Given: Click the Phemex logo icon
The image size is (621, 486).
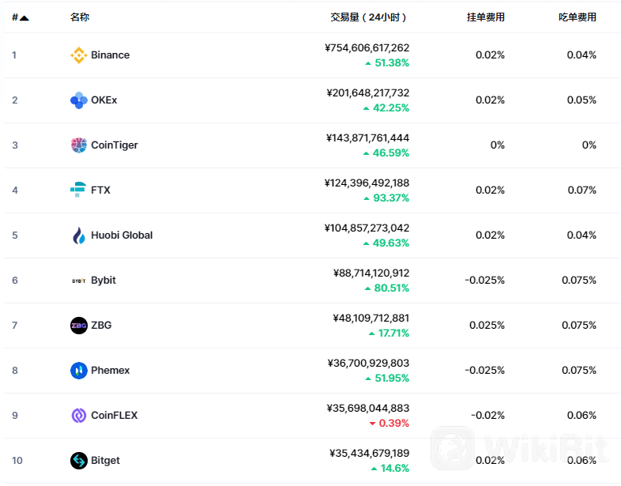Looking at the screenshot, I should [79, 371].
